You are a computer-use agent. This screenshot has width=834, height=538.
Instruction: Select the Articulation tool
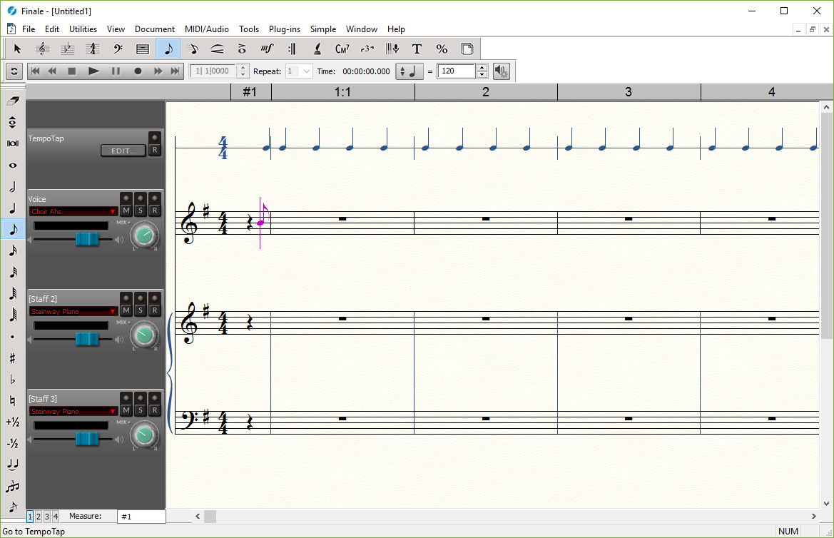(241, 49)
